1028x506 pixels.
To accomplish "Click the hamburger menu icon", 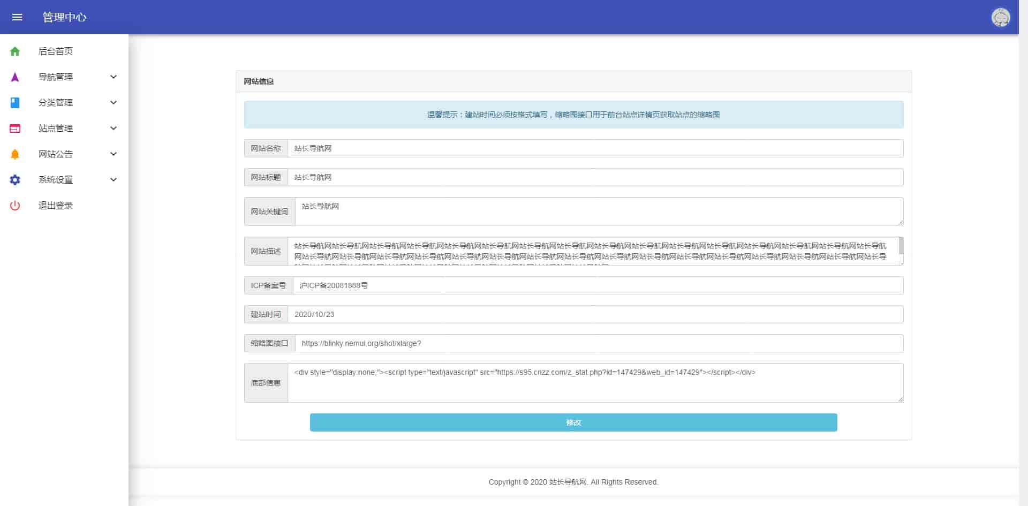I will (17, 17).
